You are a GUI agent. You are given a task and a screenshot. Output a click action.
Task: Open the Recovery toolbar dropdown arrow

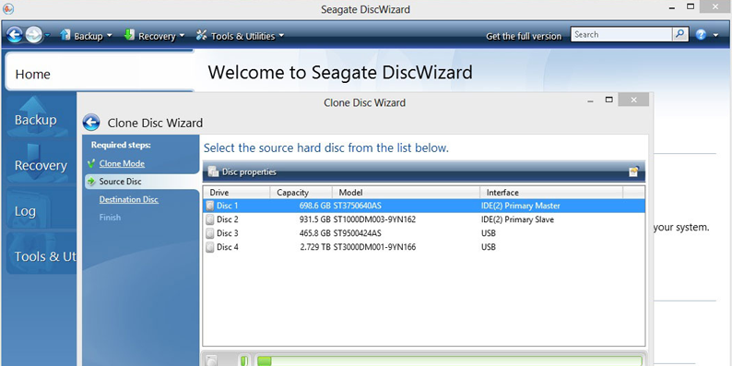(x=182, y=36)
